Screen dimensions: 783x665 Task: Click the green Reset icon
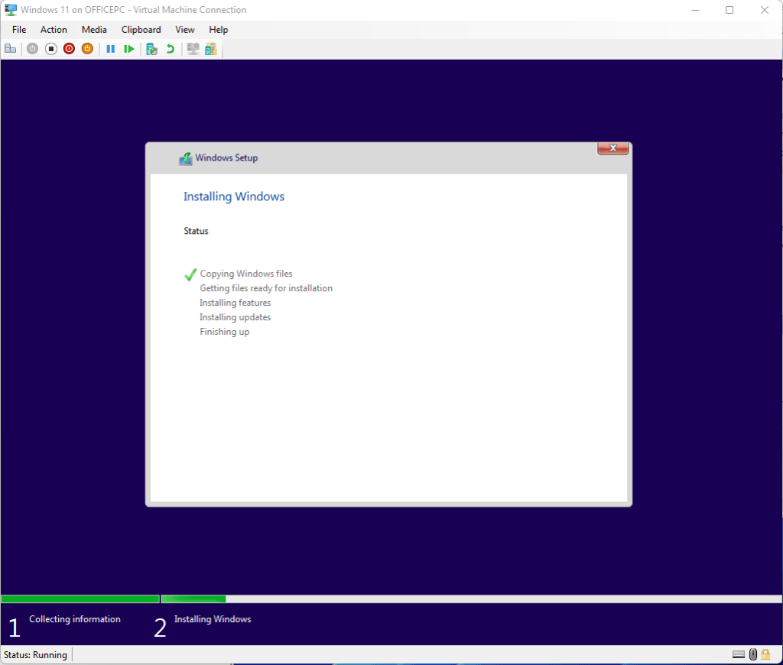(x=129, y=49)
